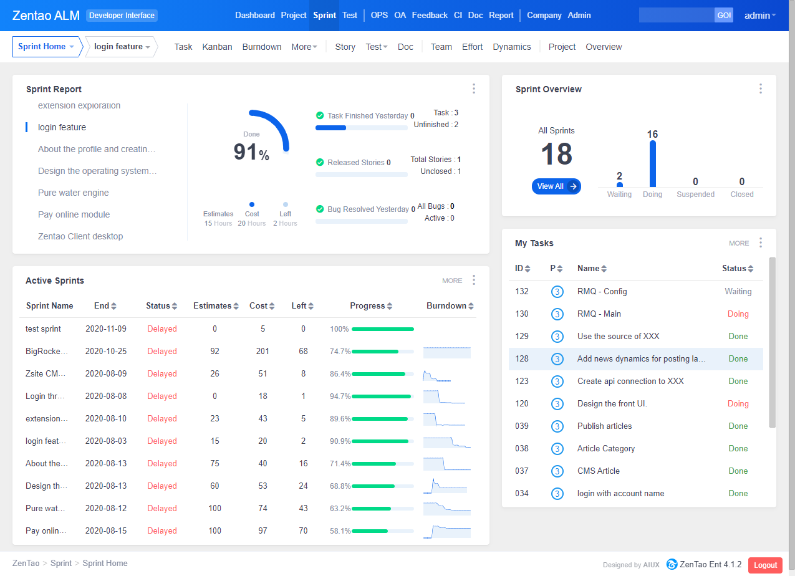795x576 pixels.
Task: Open Sprint Report three-dot options menu
Action: point(474,89)
